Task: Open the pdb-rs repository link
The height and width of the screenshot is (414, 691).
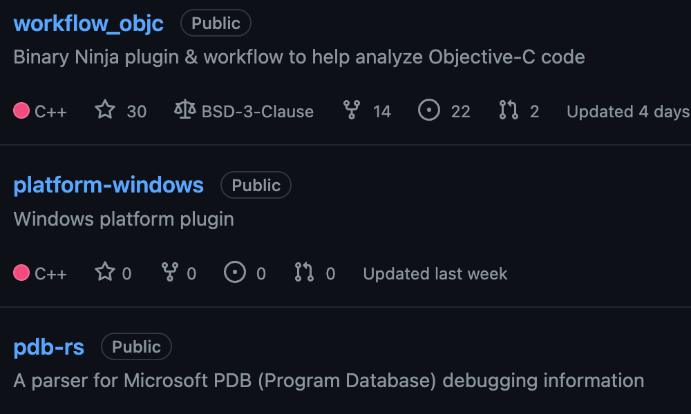Action: click(x=49, y=346)
